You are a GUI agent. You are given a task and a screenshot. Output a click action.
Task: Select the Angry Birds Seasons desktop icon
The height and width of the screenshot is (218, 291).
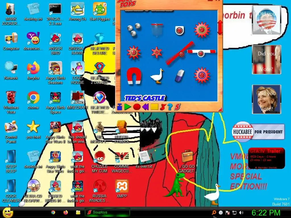pos(55,73)
